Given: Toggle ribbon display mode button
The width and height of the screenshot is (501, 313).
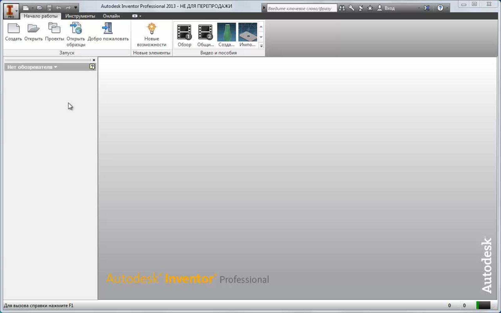Looking at the screenshot, I should (135, 16).
